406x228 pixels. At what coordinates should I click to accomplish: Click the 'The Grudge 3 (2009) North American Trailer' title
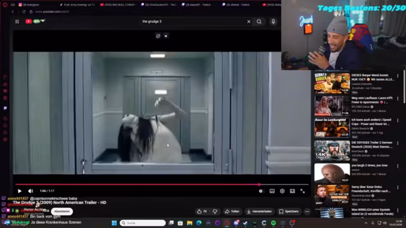[x=60, y=203]
